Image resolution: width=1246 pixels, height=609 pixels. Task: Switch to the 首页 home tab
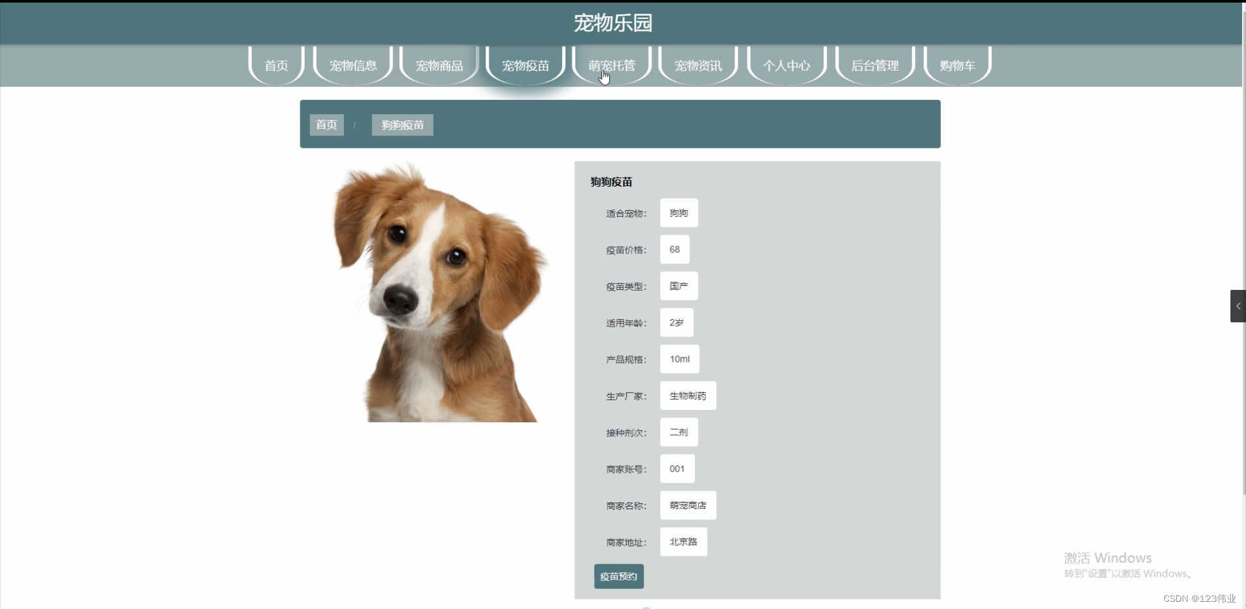point(276,65)
